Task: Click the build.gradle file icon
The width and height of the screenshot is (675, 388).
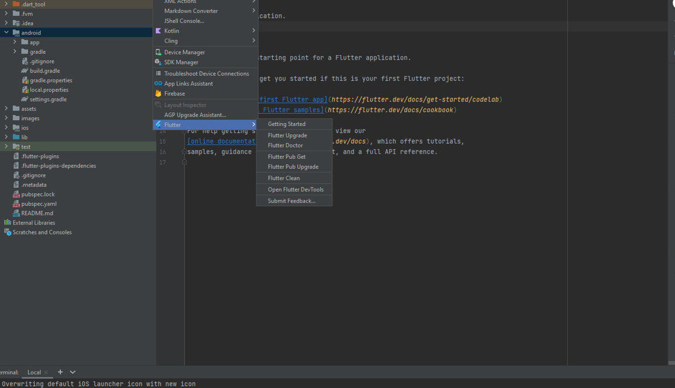Action: click(25, 70)
